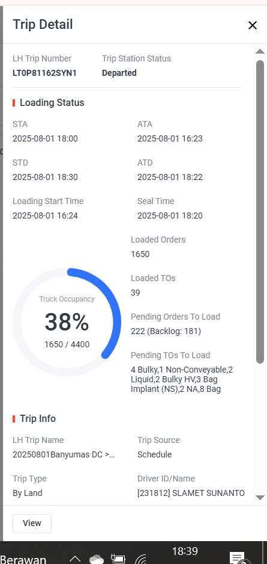
Task: Click the Truck Occupancy progress ring
Action: pos(67,322)
